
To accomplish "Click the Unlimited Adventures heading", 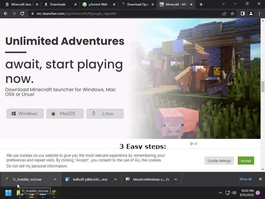I will (x=65, y=41).
